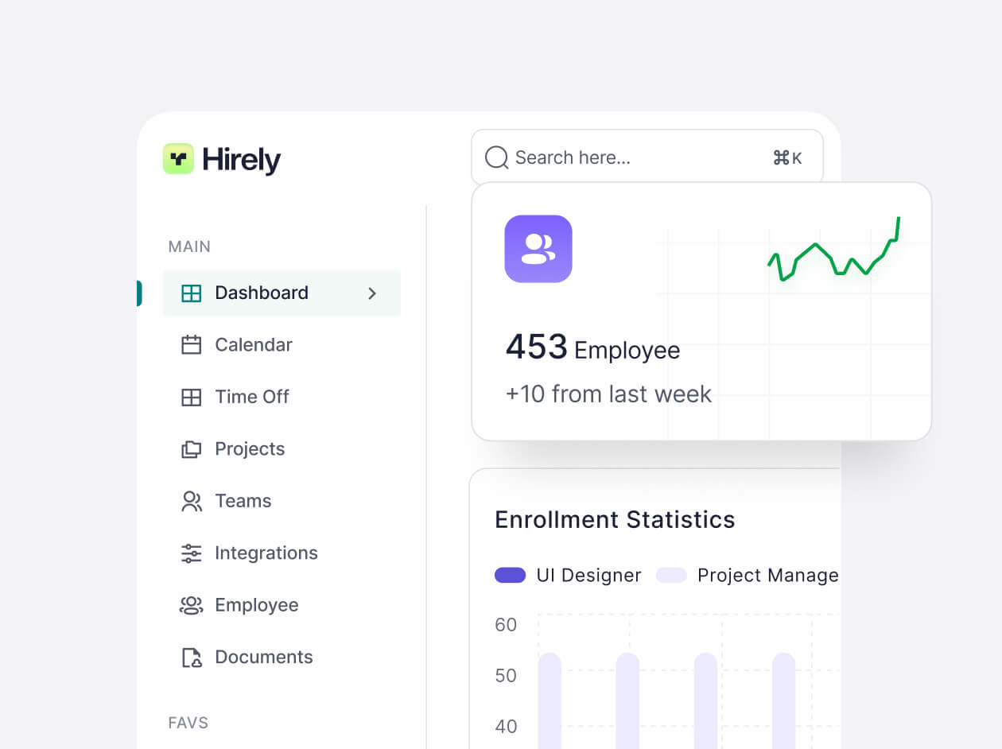Click the Documents file icon
This screenshot has width=1002, height=749.
pyautogui.click(x=191, y=658)
